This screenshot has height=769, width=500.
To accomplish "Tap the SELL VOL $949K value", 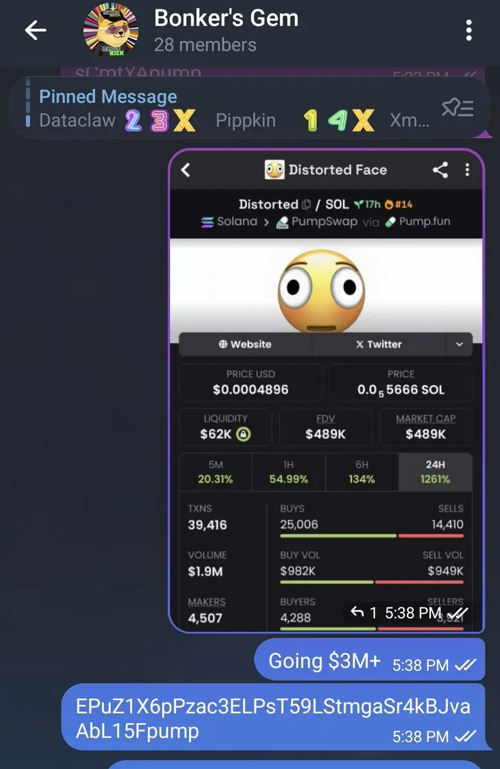I will click(x=445, y=571).
